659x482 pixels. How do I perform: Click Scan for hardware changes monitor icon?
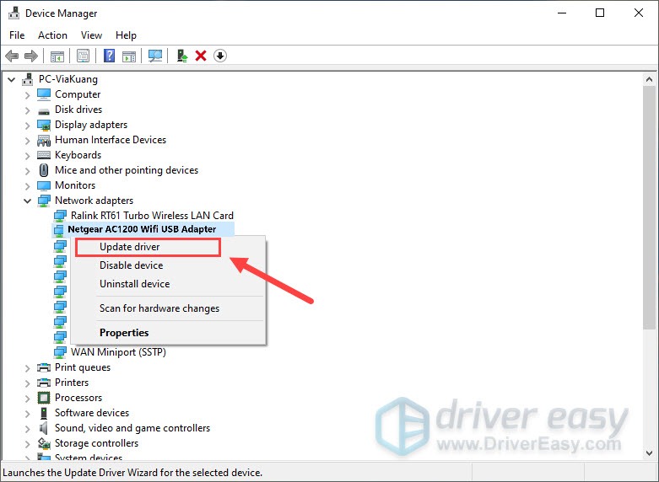tap(155, 56)
